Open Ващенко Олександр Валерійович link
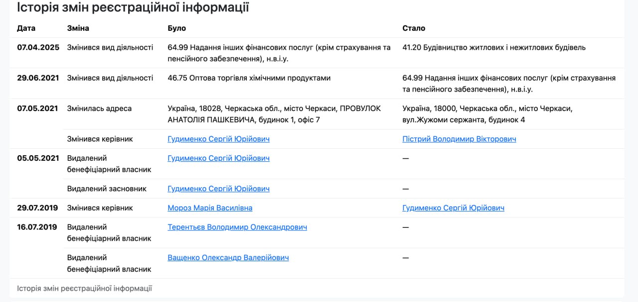The image size is (638, 302). (228, 258)
